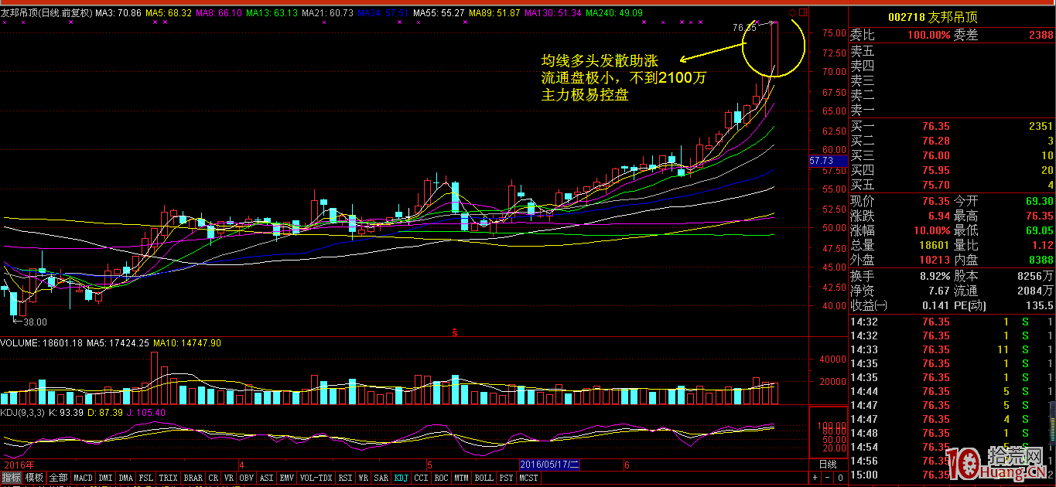Click the 买二 bid price 76.28

coord(935,141)
